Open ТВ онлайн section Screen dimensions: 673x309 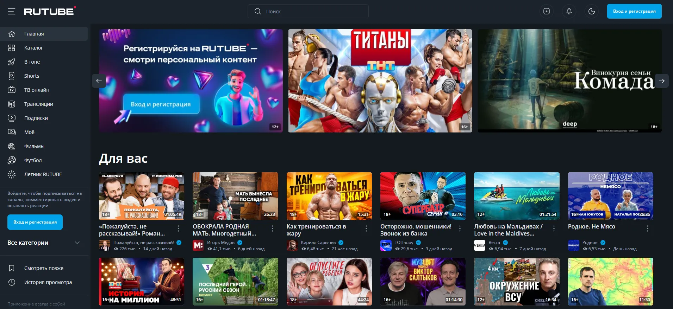point(44,90)
